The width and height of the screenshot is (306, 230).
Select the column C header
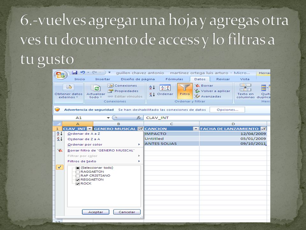[x=171, y=124]
